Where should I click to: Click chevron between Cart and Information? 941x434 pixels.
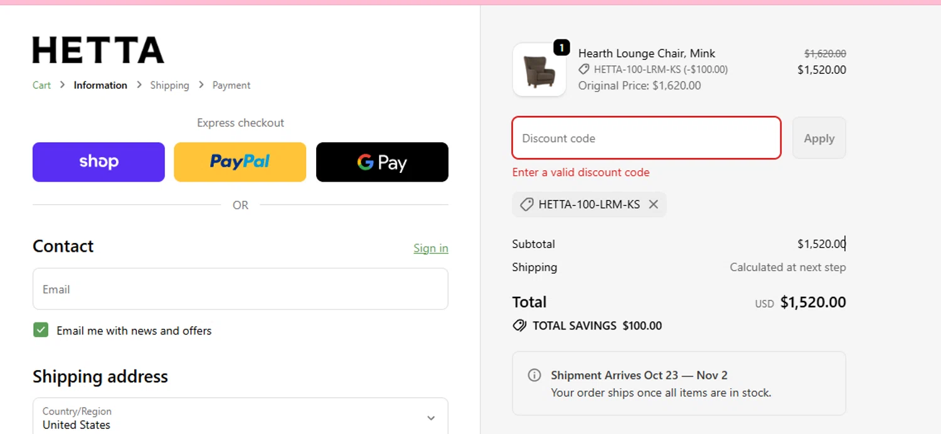pos(62,85)
